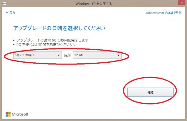Screen dimensions: 187x121
Task: Click the 時刻 label
Action: (67, 55)
